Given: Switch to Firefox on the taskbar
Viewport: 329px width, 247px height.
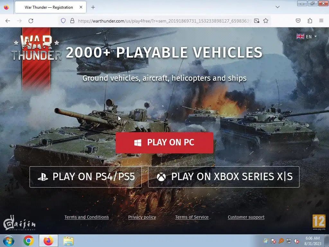Looking at the screenshot, I should click(49, 241).
